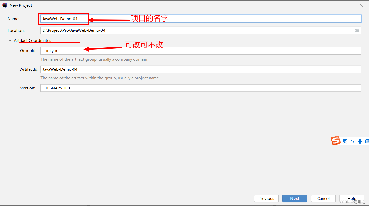Click the ArtifactId input field
Screen dimensions: 369x206
(x=201, y=69)
